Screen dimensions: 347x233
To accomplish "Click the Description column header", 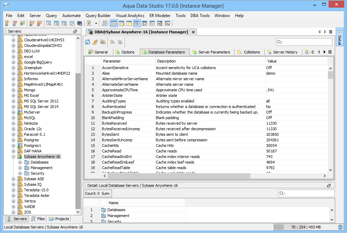I will [210, 61].
